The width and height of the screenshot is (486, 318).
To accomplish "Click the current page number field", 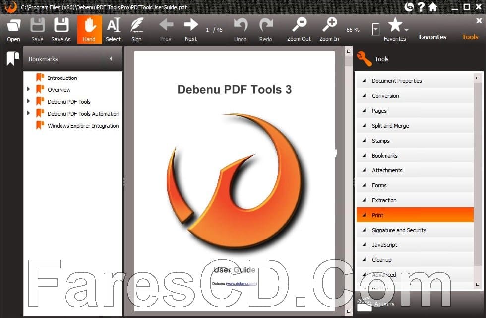I will 207,30.
